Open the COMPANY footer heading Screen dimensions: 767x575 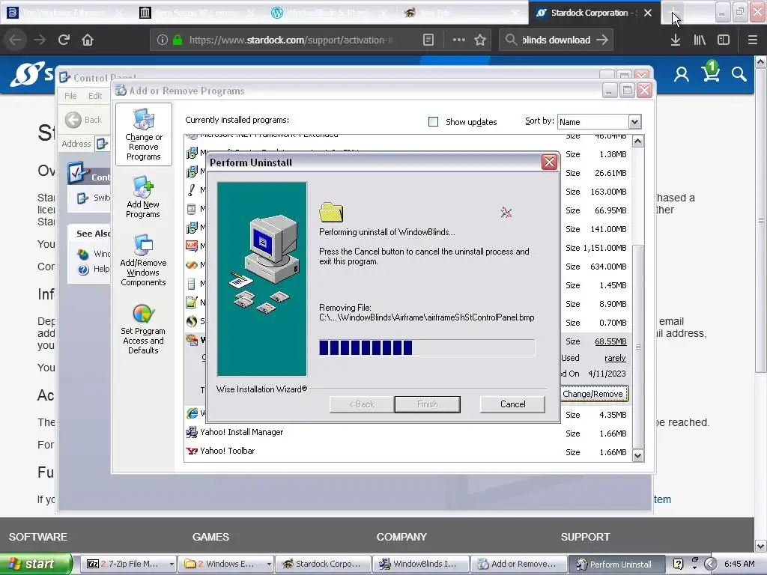[401, 537]
